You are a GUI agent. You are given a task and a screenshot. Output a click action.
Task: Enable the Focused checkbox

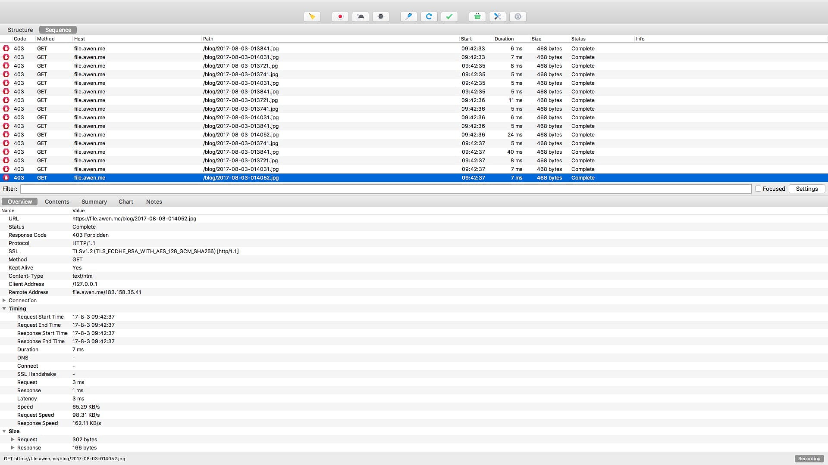pos(758,189)
